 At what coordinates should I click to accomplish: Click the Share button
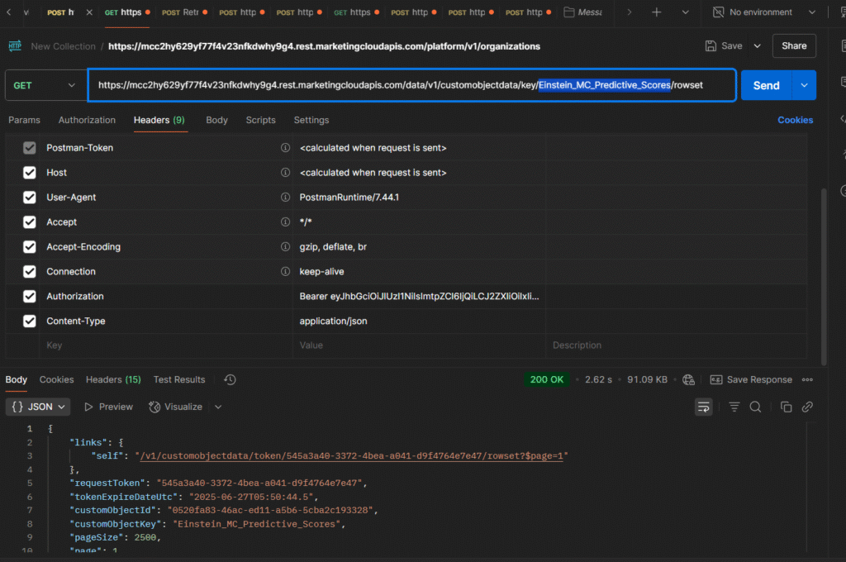pyautogui.click(x=794, y=45)
